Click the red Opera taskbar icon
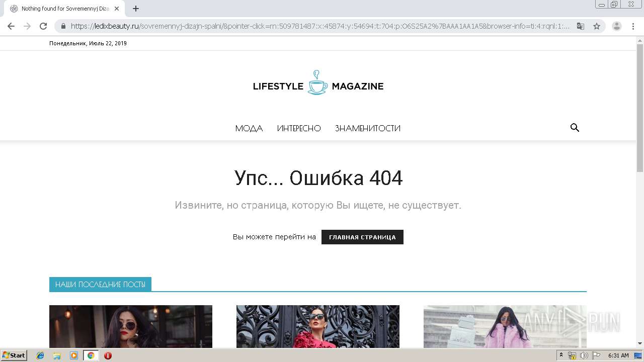The height and width of the screenshot is (362, 644). pyautogui.click(x=108, y=355)
